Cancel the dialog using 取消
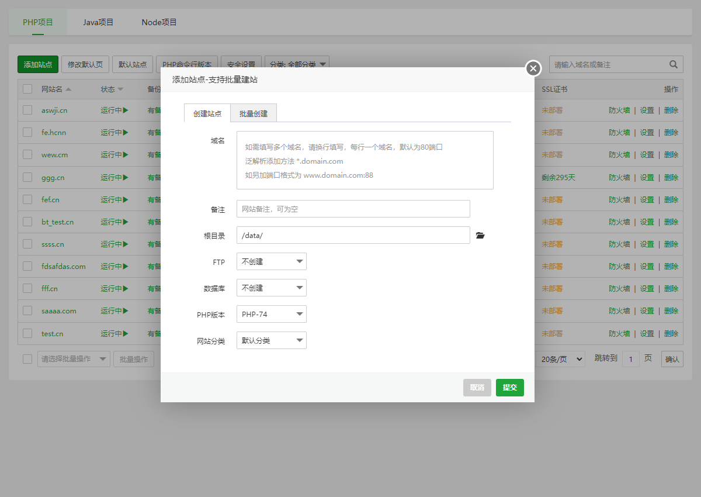 click(477, 387)
